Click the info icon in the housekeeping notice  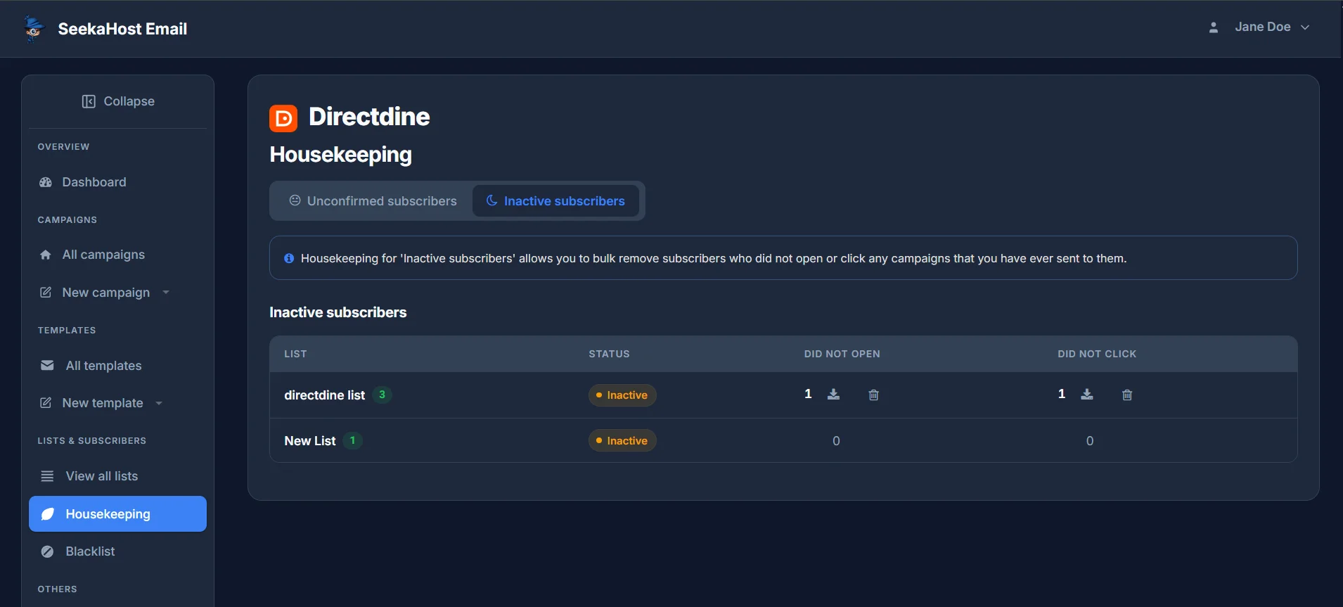(289, 258)
